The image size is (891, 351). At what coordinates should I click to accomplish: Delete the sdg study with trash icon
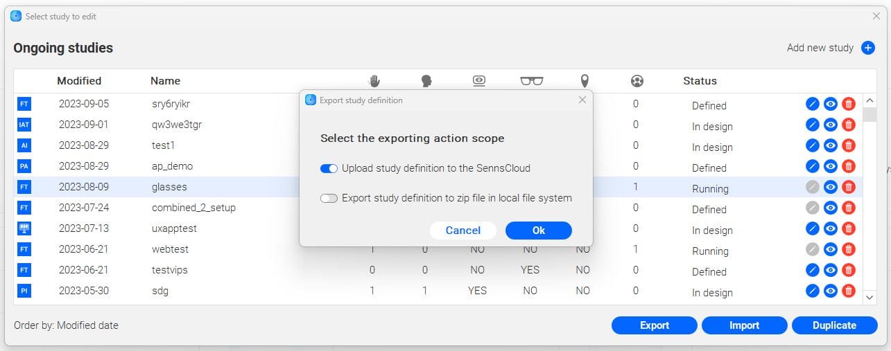pos(849,291)
